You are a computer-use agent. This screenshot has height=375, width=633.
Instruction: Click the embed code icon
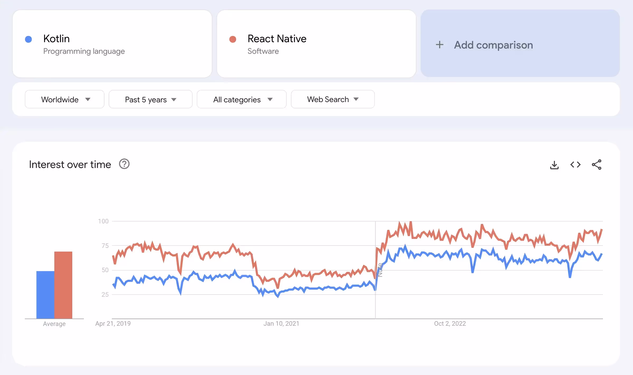point(575,165)
